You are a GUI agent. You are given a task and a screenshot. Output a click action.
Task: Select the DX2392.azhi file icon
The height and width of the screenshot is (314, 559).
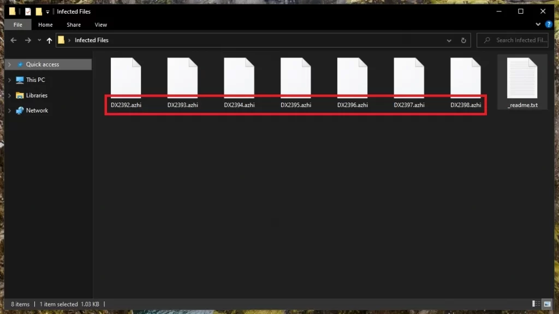click(126, 78)
